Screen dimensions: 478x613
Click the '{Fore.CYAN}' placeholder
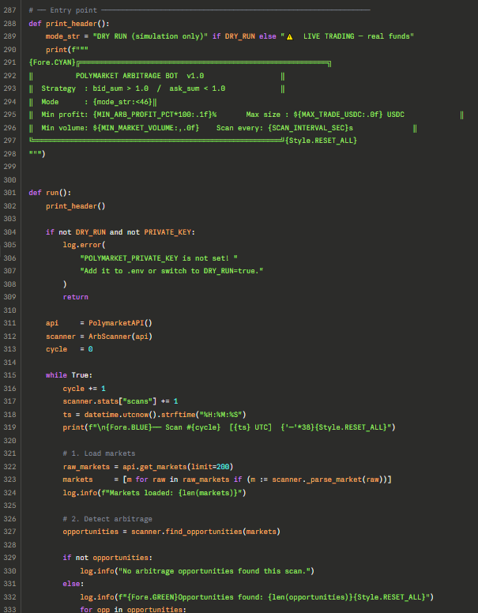pyautogui.click(x=52, y=62)
